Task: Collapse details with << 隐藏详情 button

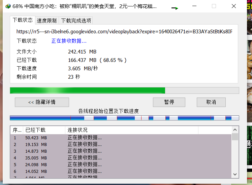Action: click(42, 102)
